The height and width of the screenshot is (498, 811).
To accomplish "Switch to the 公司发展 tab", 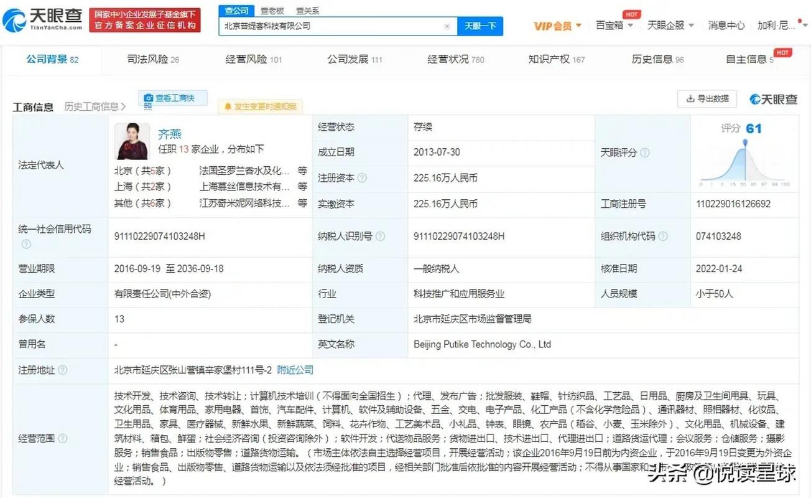I will [355, 59].
